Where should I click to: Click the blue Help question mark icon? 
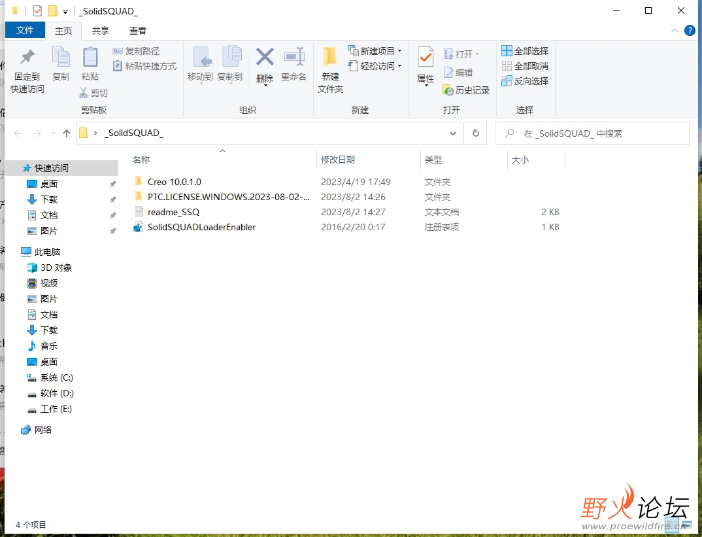pos(690,31)
